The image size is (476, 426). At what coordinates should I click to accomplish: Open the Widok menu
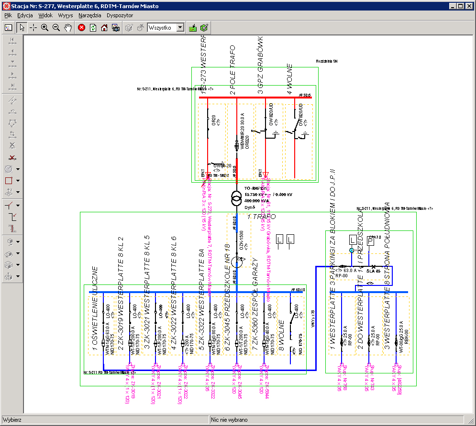coord(45,15)
